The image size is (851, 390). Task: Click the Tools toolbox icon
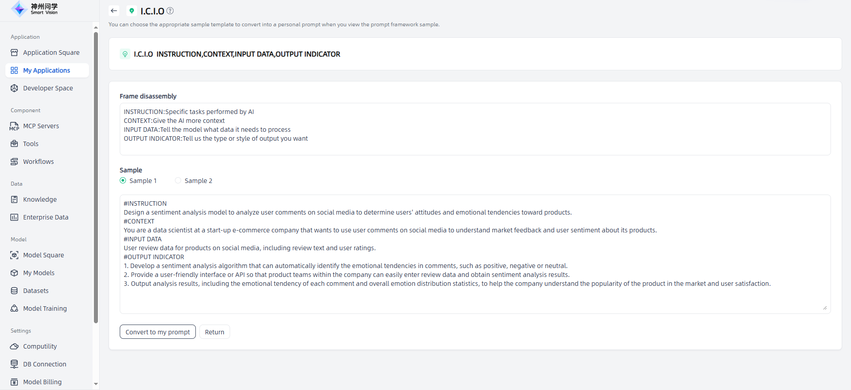14,144
